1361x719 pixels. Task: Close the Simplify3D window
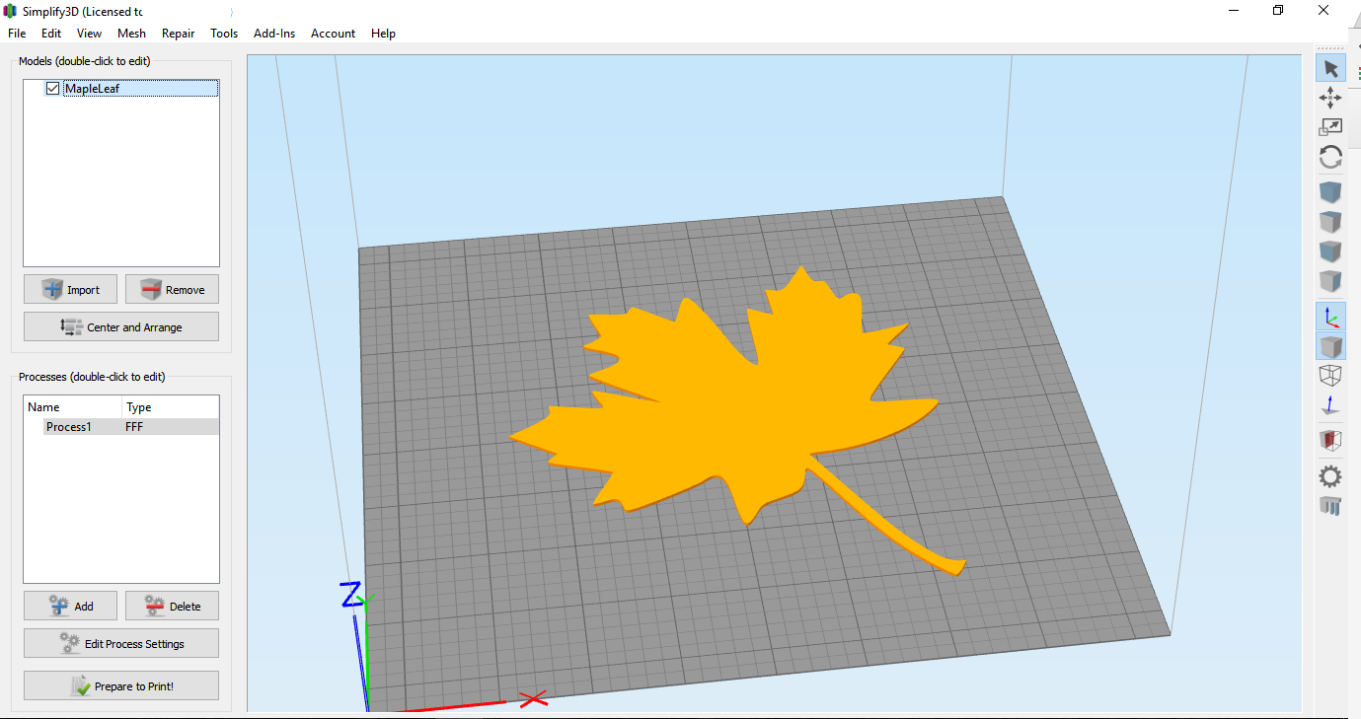1323,10
